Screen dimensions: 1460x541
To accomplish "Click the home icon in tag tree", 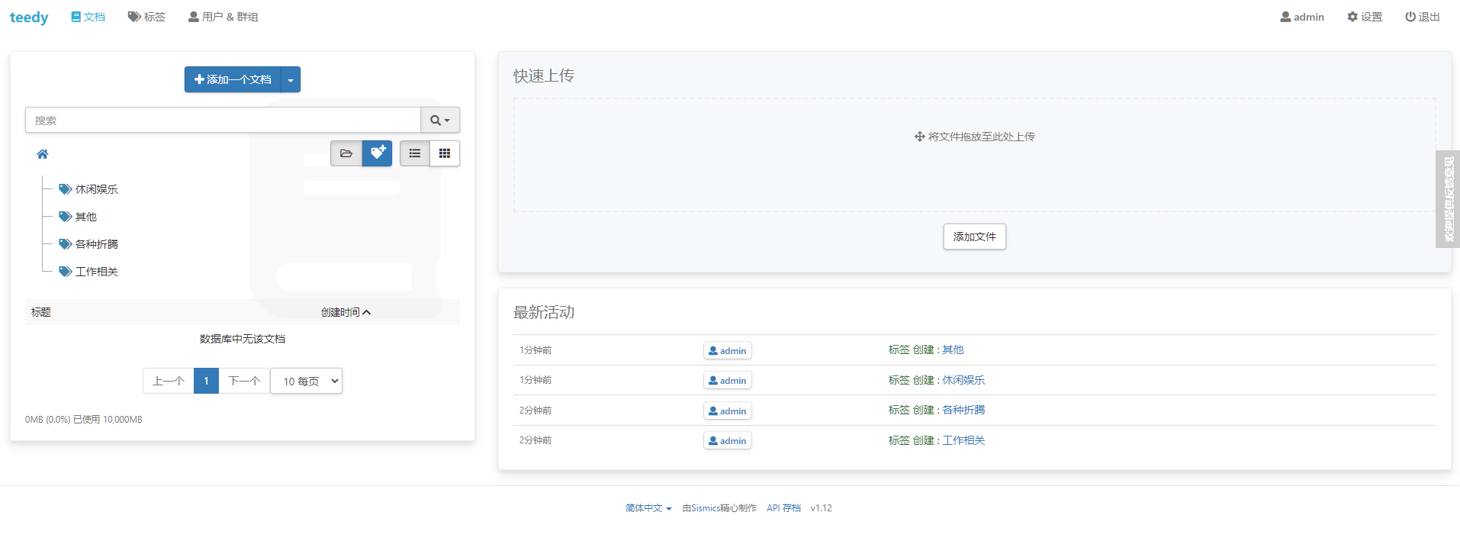I will [43, 154].
